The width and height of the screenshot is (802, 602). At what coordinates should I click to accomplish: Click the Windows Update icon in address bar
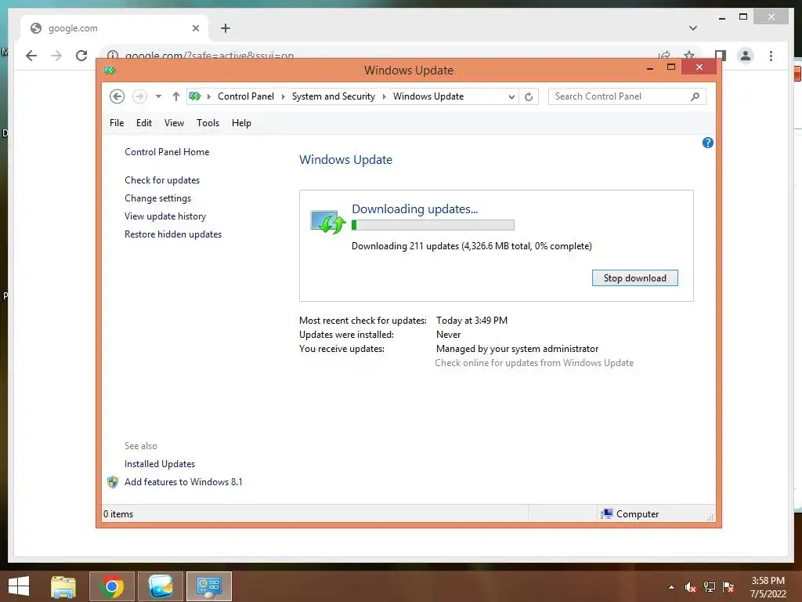click(195, 96)
